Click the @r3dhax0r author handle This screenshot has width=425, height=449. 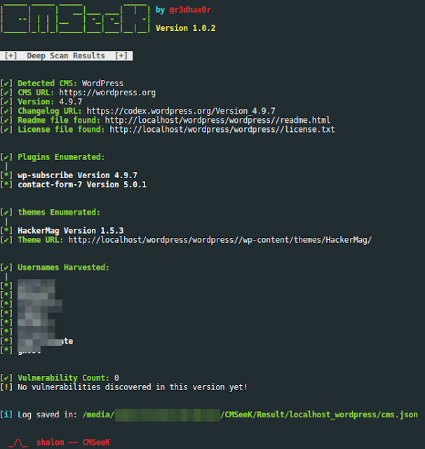pos(190,10)
